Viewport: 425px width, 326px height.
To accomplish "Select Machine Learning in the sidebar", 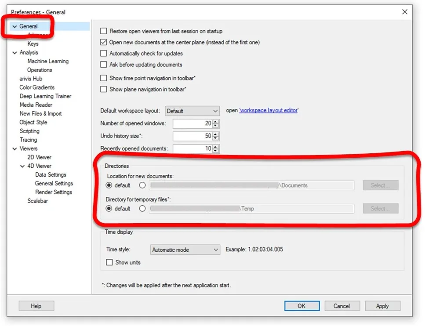I will coord(48,61).
